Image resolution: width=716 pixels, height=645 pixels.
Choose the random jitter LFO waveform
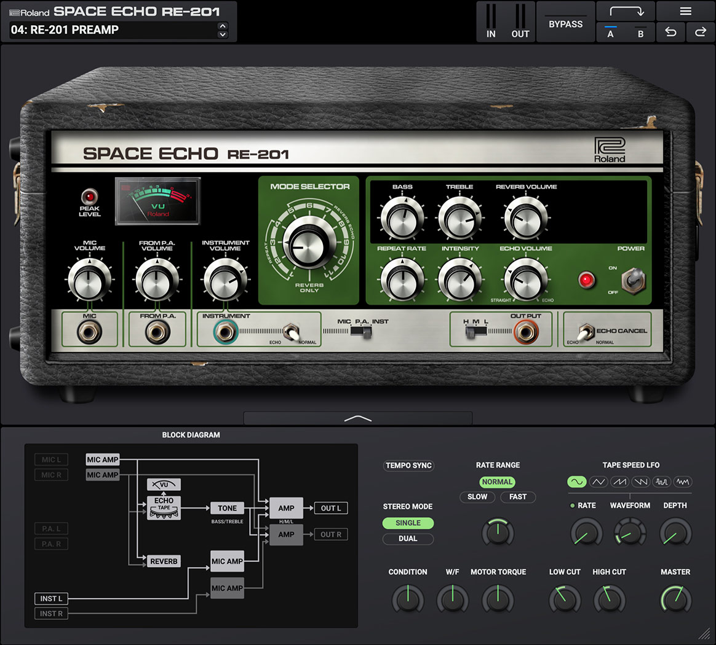683,482
